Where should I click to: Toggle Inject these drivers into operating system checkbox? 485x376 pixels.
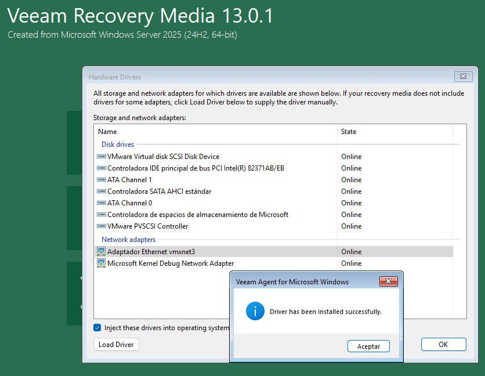click(97, 328)
